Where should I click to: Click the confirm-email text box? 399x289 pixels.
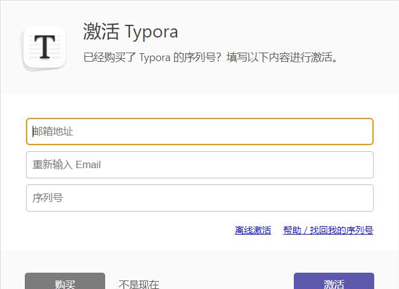click(x=199, y=164)
